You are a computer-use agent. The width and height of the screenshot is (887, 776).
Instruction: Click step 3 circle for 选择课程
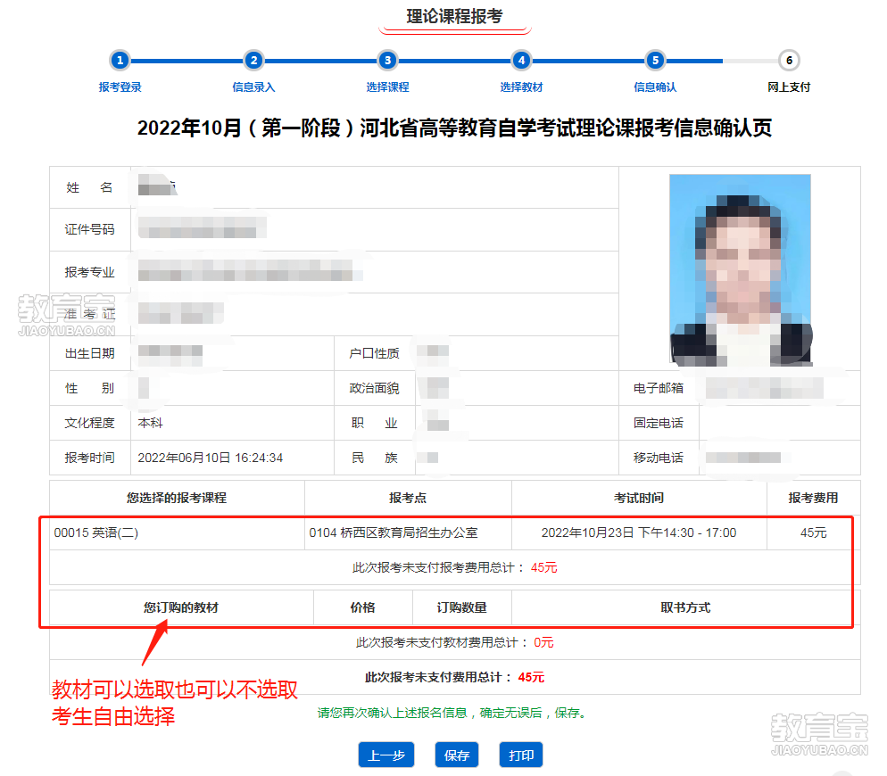click(x=387, y=61)
